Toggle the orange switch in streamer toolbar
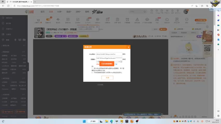The image size is (221, 124). (x=48, y=19)
